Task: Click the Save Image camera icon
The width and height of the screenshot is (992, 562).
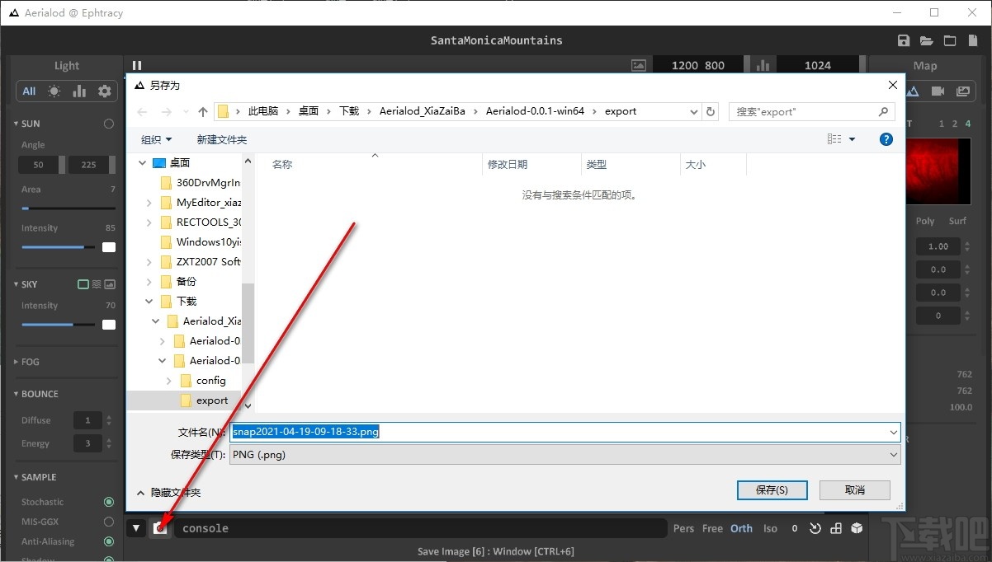Action: (160, 528)
